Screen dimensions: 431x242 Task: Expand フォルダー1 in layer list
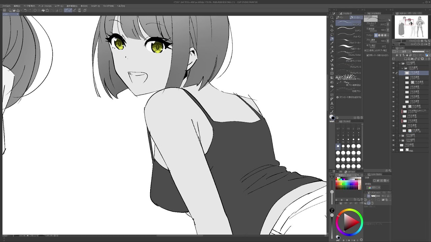[x=400, y=140]
